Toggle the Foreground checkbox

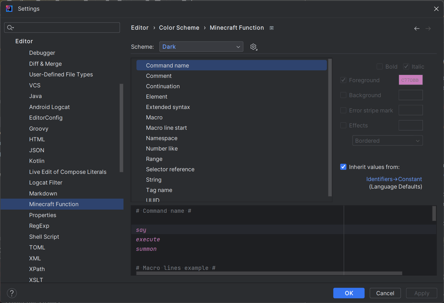(343, 80)
